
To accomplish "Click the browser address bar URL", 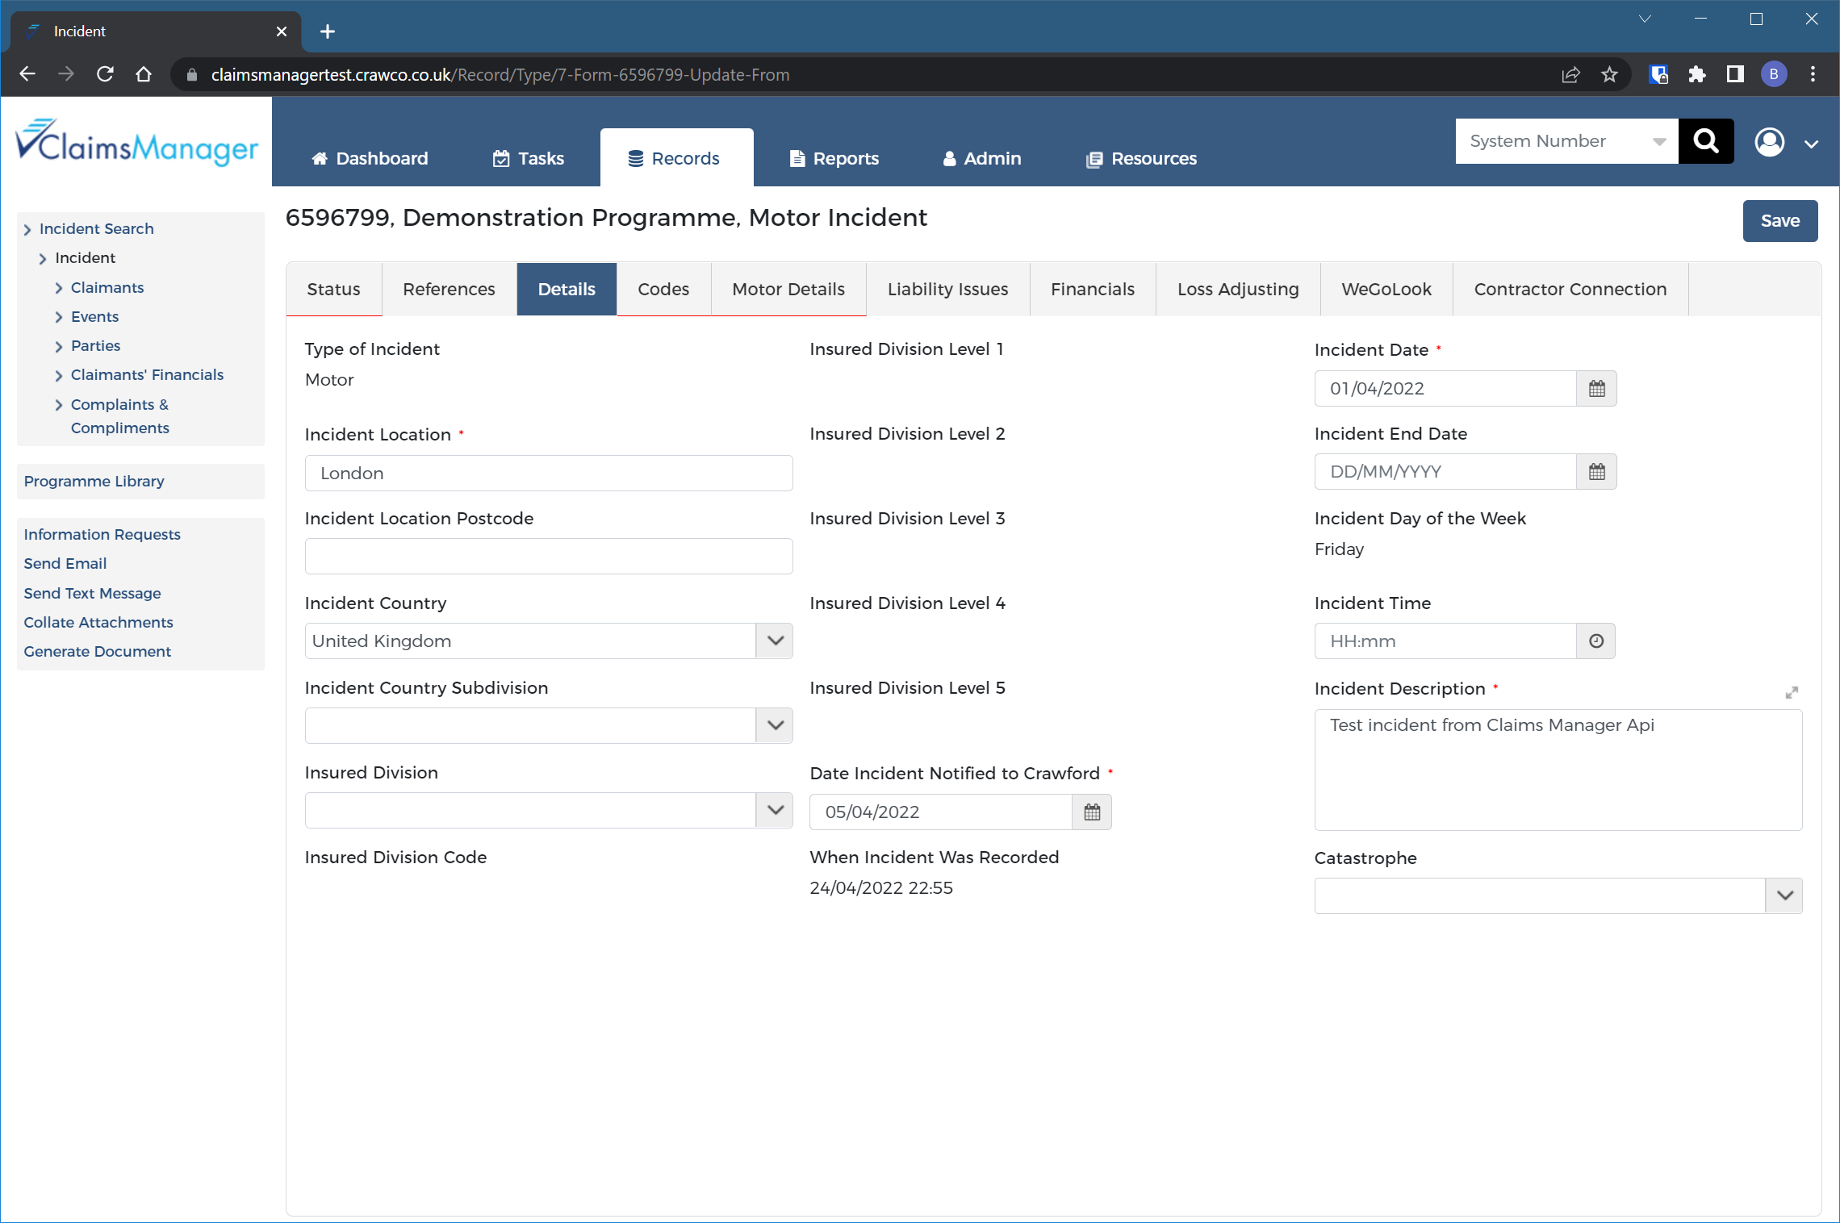I will click(500, 75).
